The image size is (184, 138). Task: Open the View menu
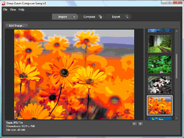coord(13,10)
